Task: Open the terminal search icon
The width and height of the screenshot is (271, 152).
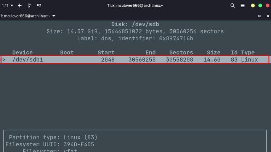Action: pos(233,6)
